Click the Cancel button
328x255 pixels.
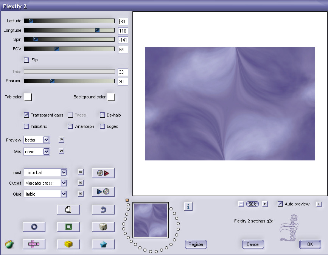tap(253, 244)
